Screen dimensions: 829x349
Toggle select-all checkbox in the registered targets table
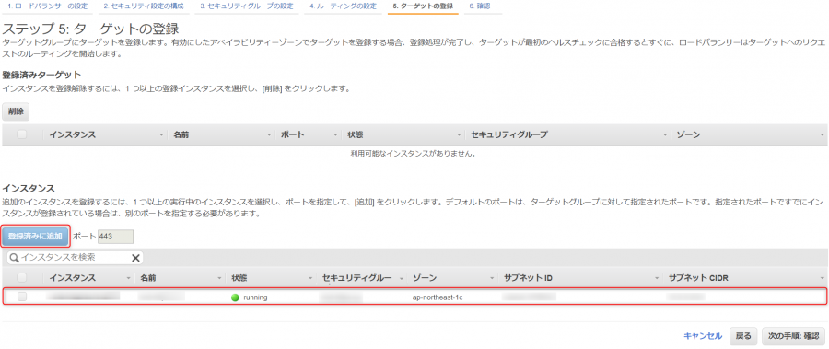click(22, 134)
